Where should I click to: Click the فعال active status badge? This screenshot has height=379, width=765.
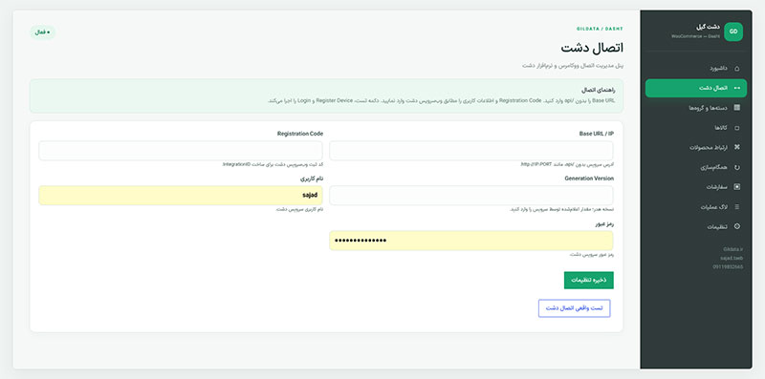pyautogui.click(x=43, y=32)
